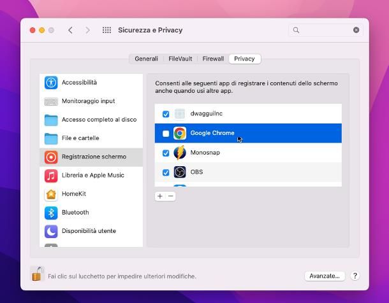This screenshot has width=389, height=303.
Task: Uncheck the Monosnap checkbox
Action: point(166,153)
